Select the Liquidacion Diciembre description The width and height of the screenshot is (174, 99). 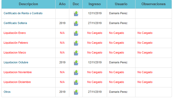click(17, 82)
